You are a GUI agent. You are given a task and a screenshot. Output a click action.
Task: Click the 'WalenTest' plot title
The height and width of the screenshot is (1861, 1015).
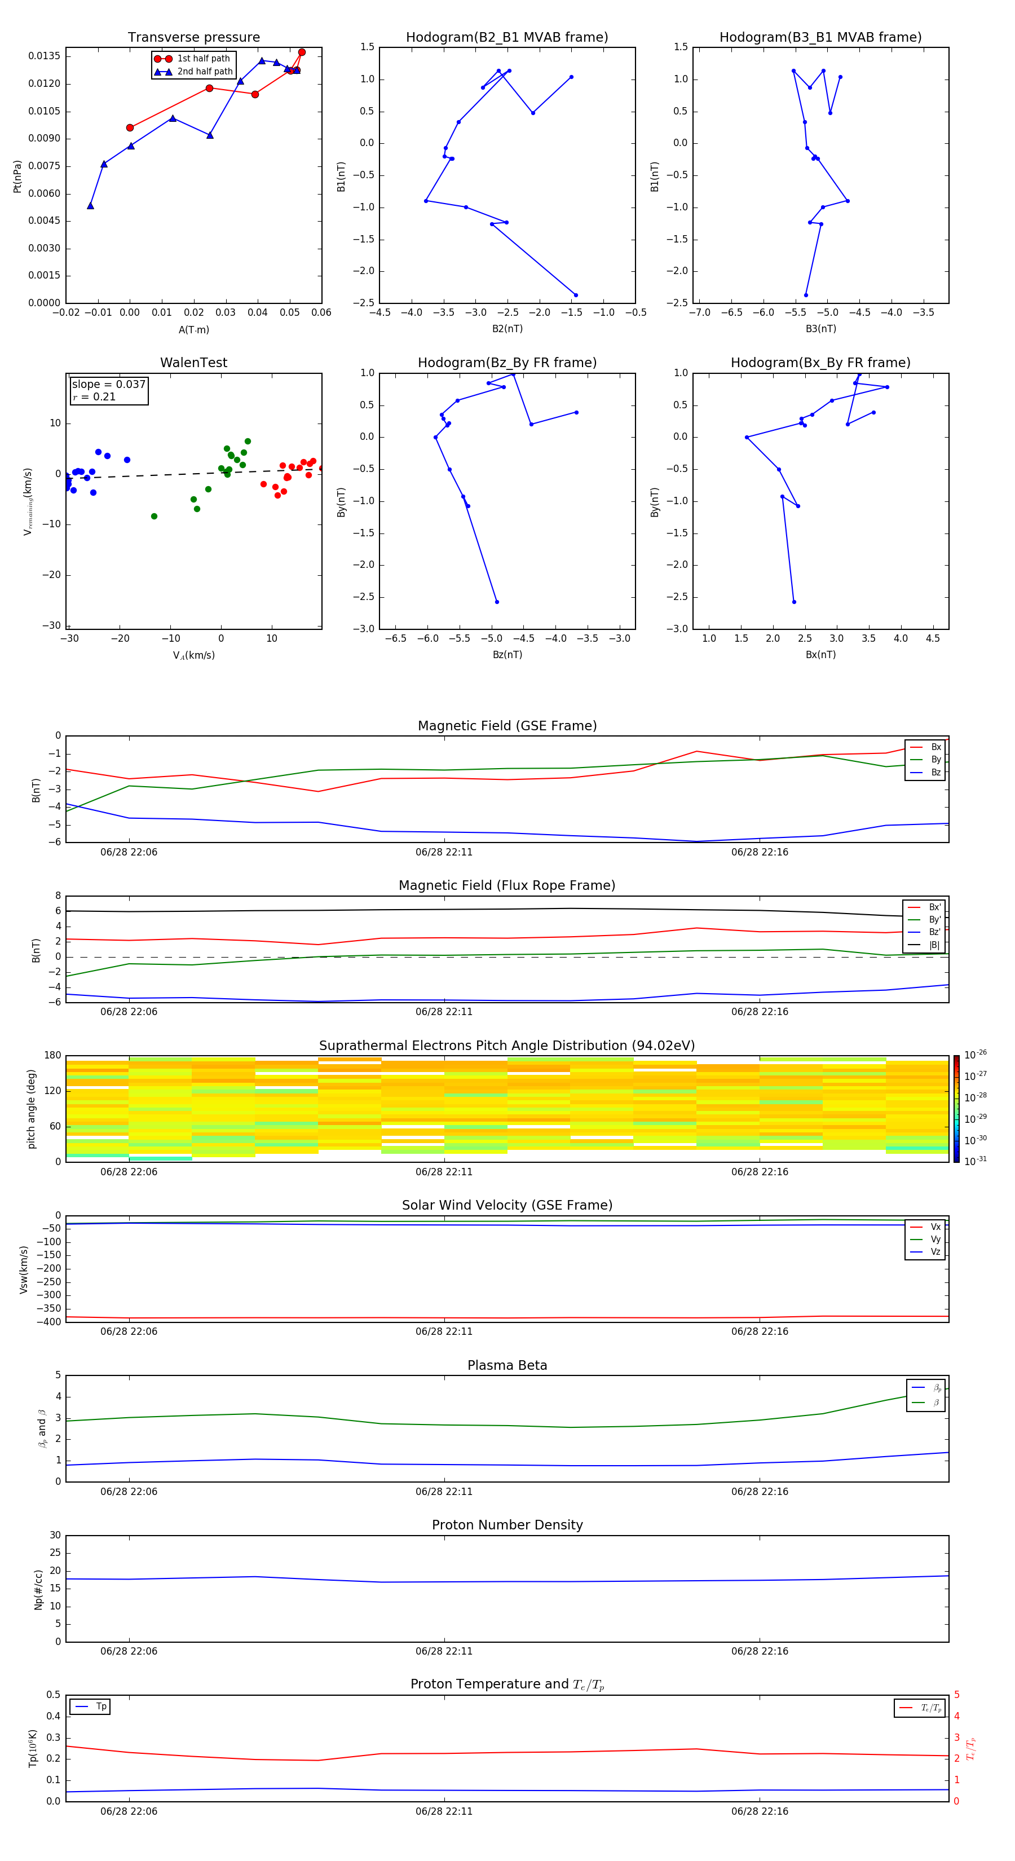[193, 363]
